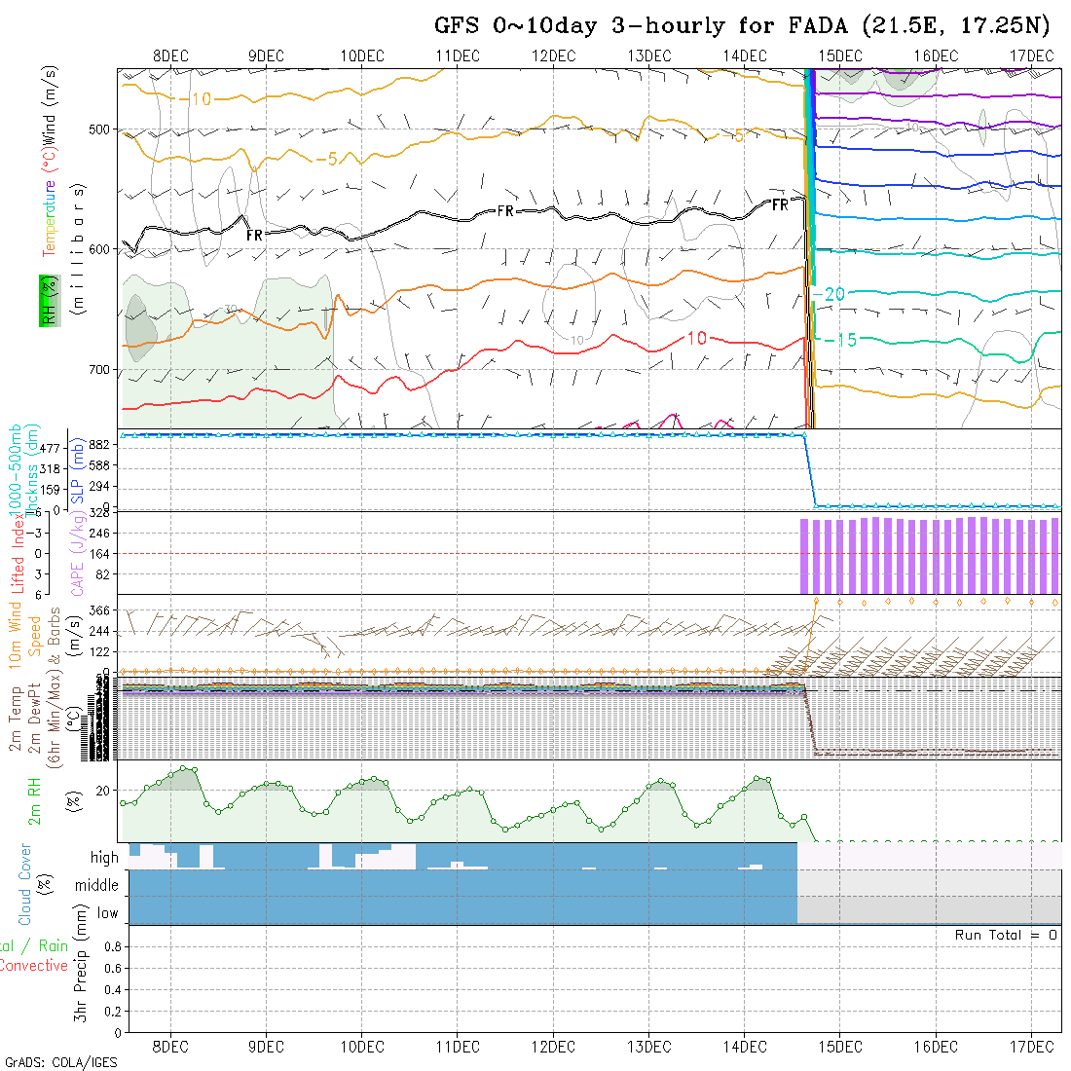Click the 'high' cloud cover row label
This screenshot has height=1071, width=1071.
click(x=104, y=858)
